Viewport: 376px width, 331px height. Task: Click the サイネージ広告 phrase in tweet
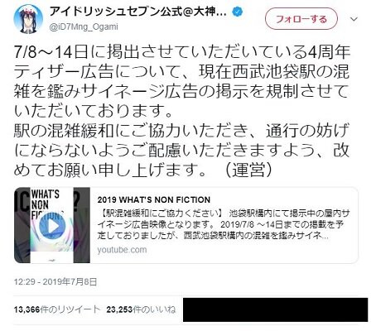pos(139,91)
